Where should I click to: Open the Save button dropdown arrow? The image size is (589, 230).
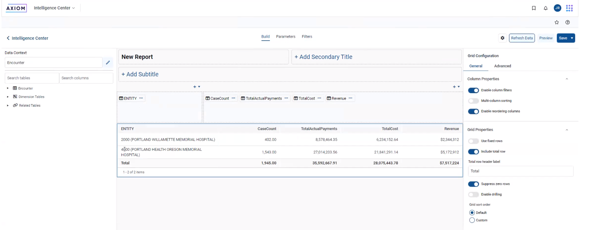[572, 38]
